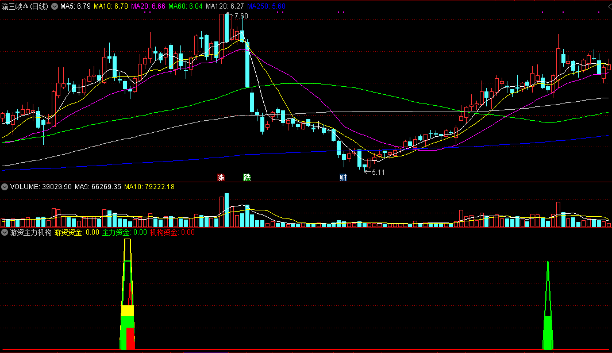612x353 pixels.
Task: Click the red 涨 marker icon
Action: tap(221, 177)
